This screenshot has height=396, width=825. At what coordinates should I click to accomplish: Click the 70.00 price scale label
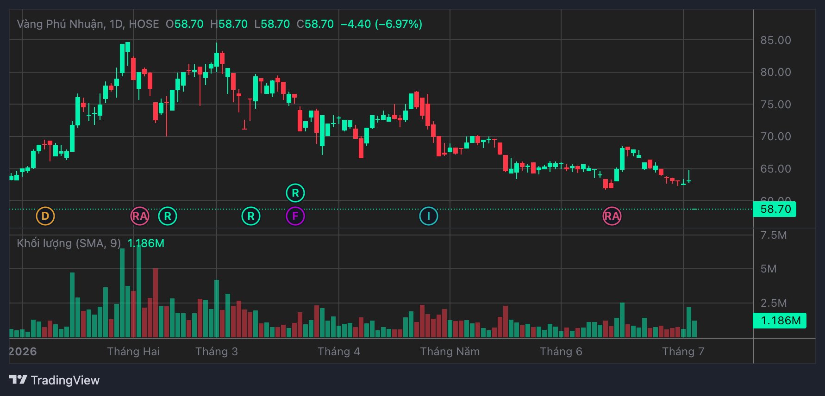(x=776, y=136)
